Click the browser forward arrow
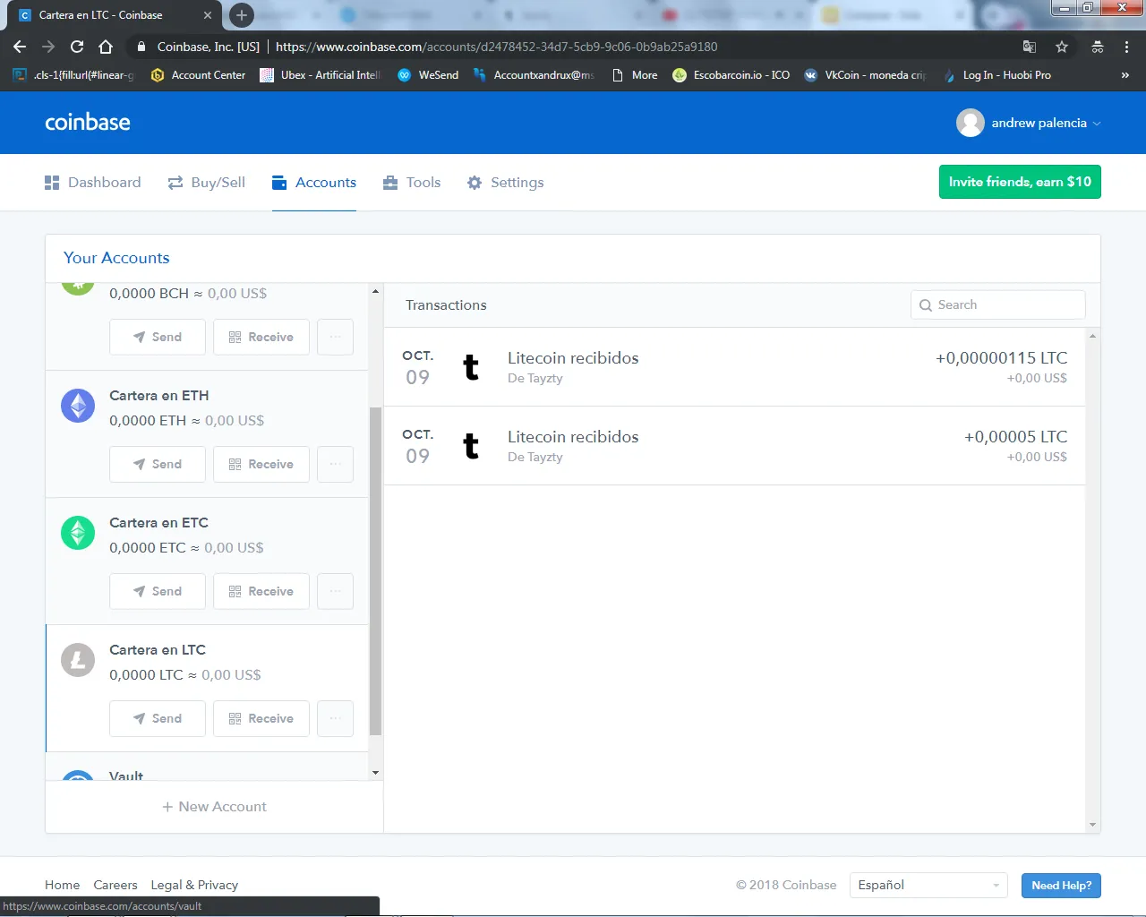1146x917 pixels. point(48,47)
